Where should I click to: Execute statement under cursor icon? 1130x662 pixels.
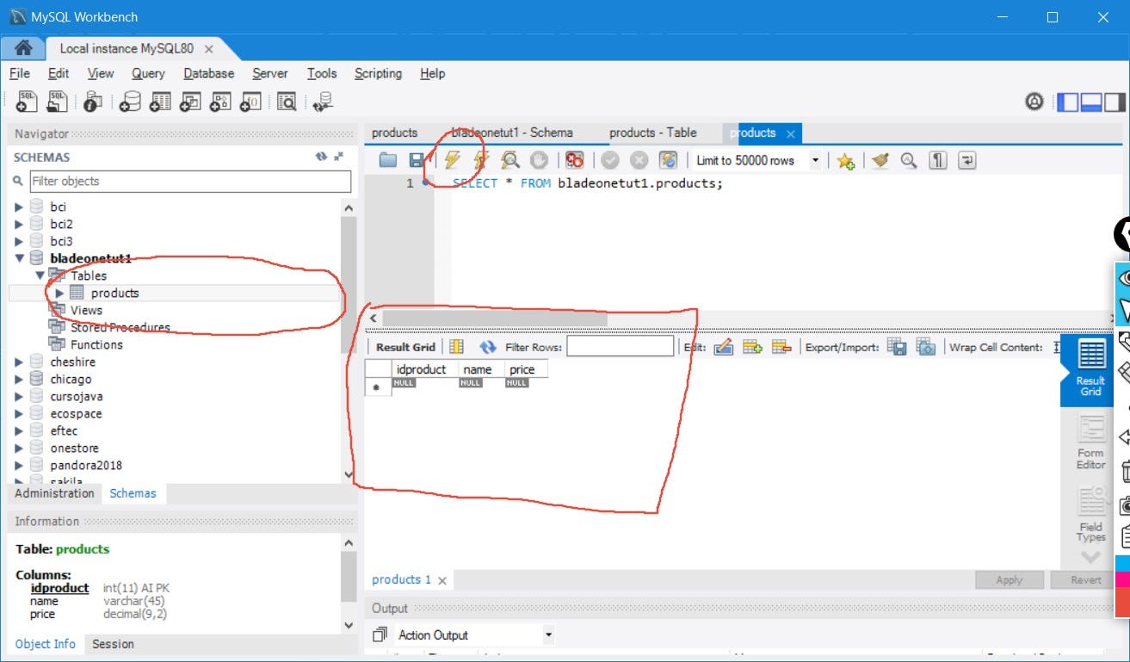coord(480,160)
